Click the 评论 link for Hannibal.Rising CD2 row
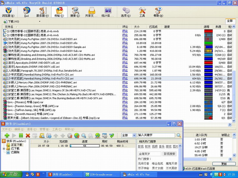Viewport: 238px width, 178px height. point(125,78)
